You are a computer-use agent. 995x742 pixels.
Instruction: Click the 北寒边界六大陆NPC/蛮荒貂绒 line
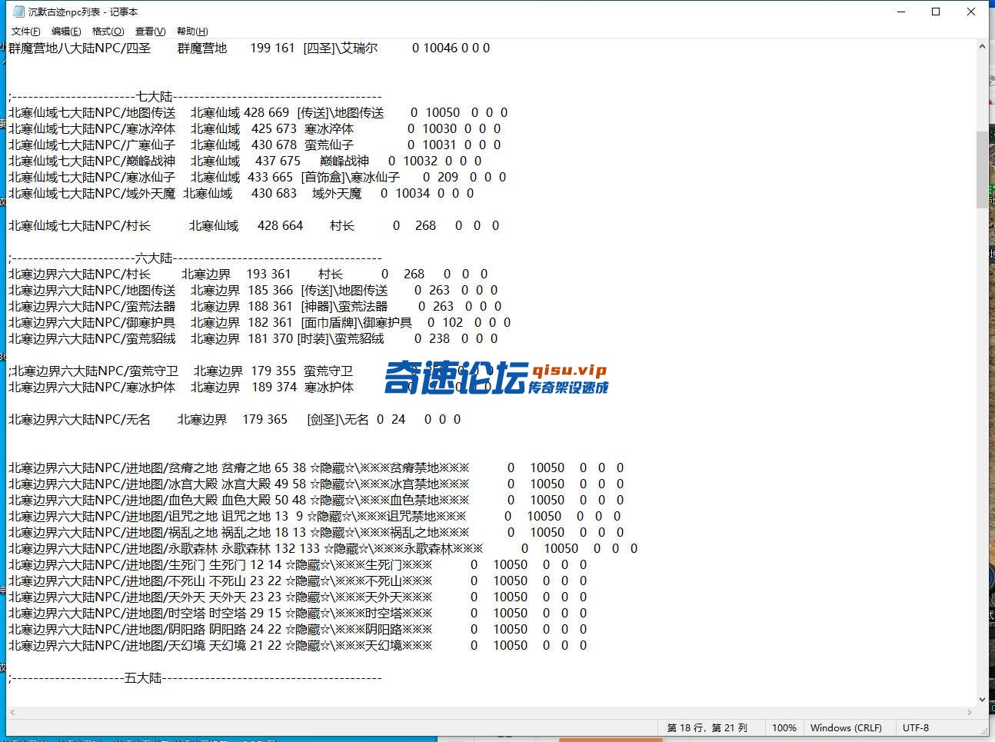(253, 338)
